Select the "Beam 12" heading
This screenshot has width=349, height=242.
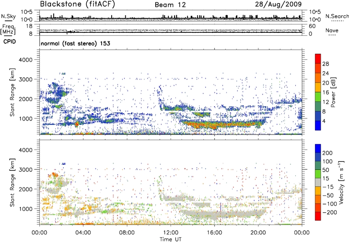tap(170, 5)
